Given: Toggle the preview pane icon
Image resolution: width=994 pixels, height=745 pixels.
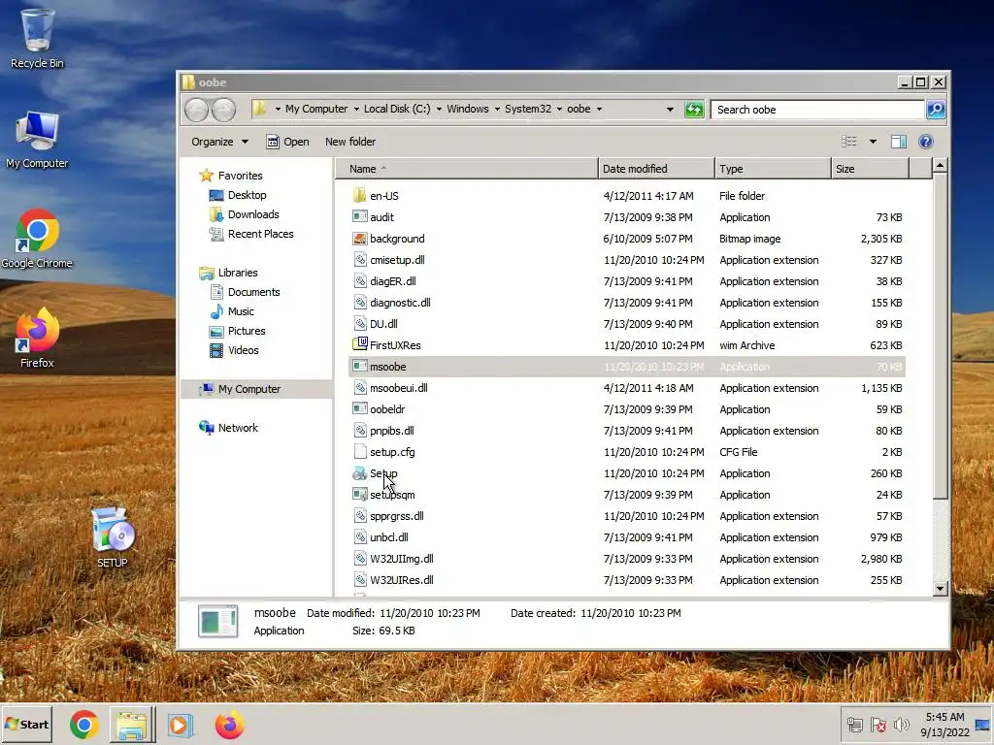Looking at the screenshot, I should pos(898,142).
